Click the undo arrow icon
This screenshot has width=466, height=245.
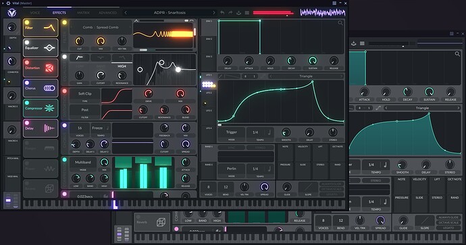[x=222, y=12]
